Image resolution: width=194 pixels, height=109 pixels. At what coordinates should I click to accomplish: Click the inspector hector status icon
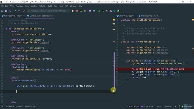click(x=179, y=107)
